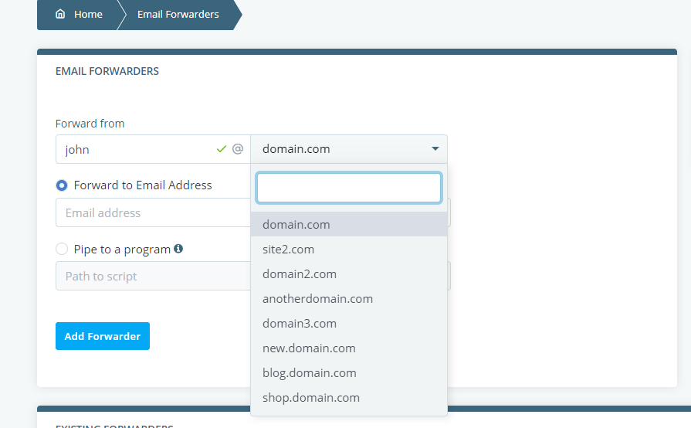Click the Home house icon in breadcrumb
The image size is (691, 428).
60,14
